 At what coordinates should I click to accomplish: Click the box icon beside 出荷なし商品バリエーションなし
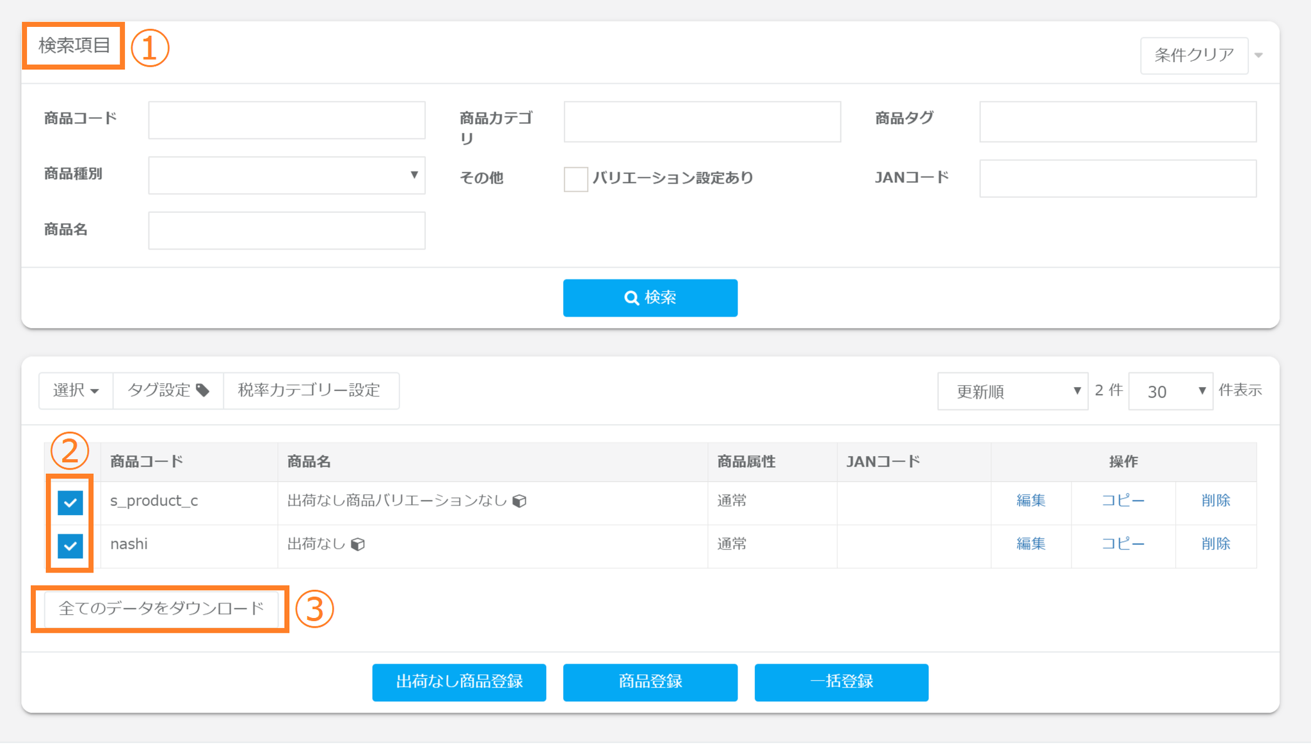point(520,501)
